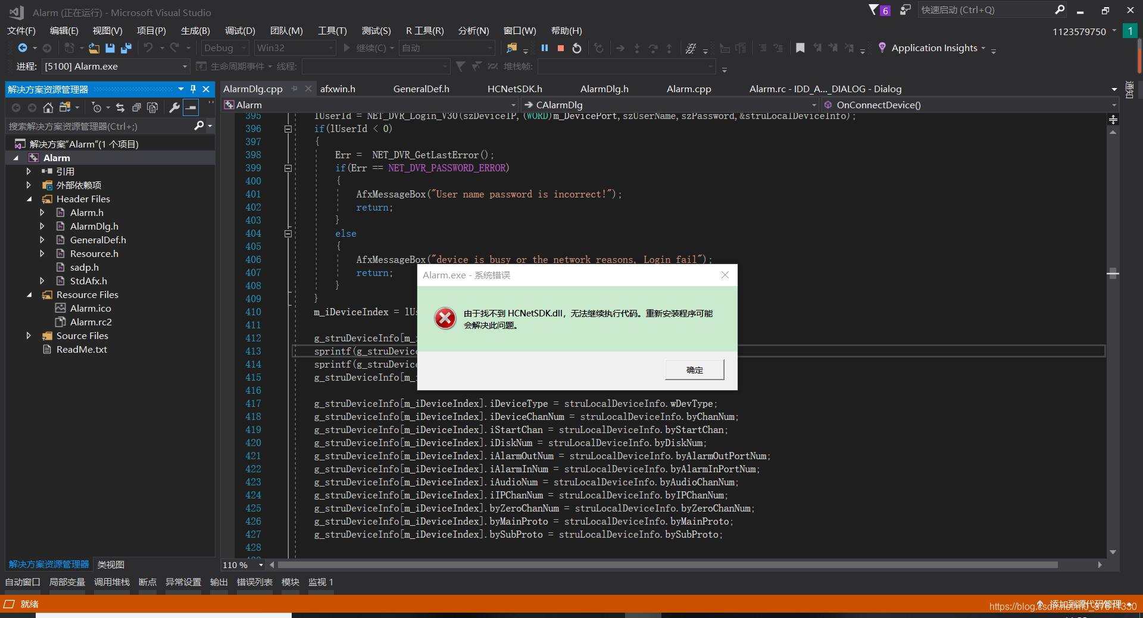Open Properties with the wrench icon

tap(174, 108)
